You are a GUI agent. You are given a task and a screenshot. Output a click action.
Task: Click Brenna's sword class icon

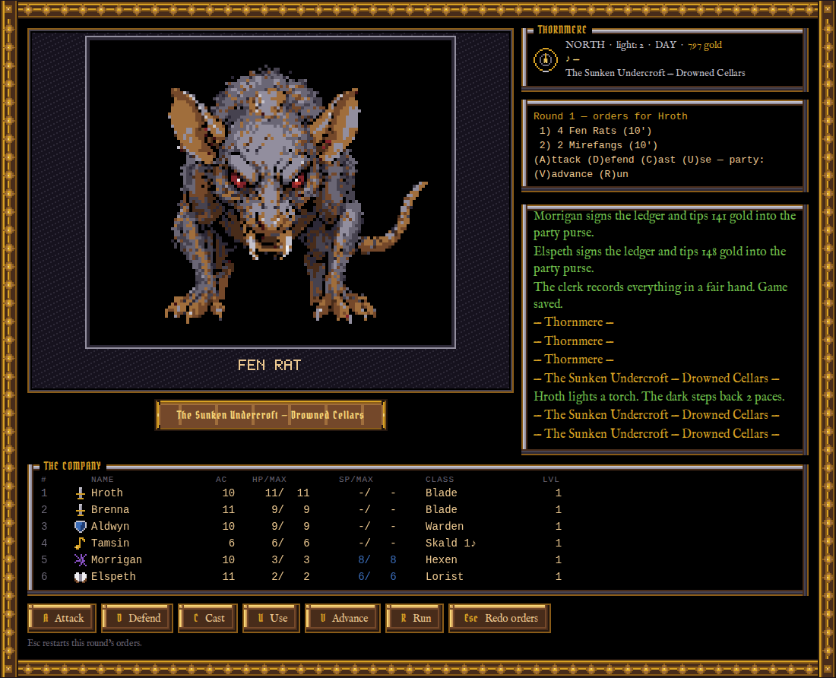[x=80, y=509]
